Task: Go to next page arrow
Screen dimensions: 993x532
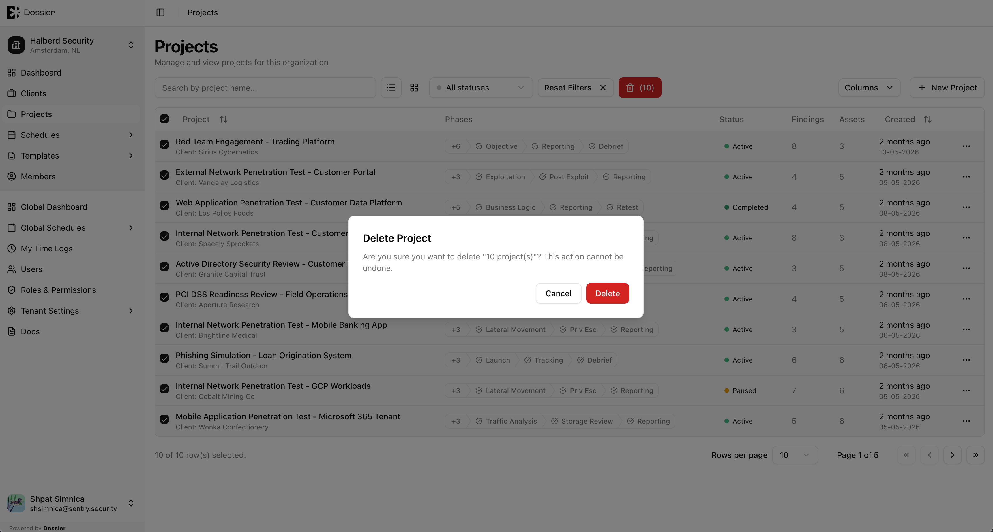Action: [952, 455]
